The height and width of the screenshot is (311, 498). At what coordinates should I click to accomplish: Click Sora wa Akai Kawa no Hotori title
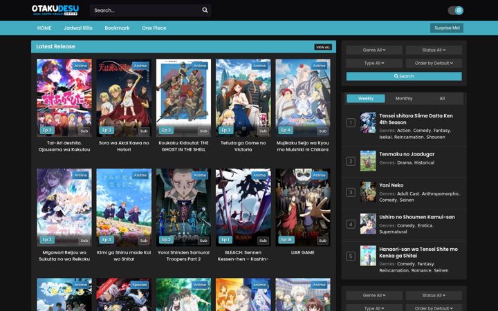coord(124,147)
